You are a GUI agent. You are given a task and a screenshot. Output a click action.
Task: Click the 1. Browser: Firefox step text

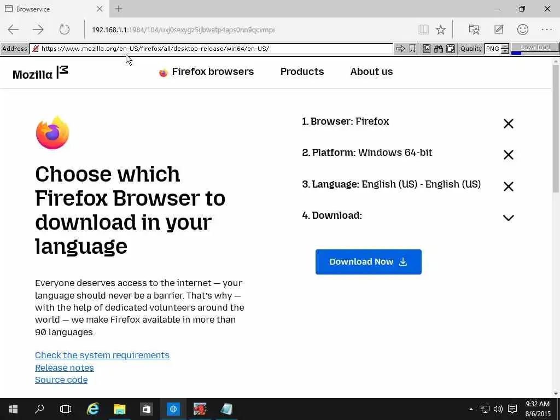click(x=346, y=121)
